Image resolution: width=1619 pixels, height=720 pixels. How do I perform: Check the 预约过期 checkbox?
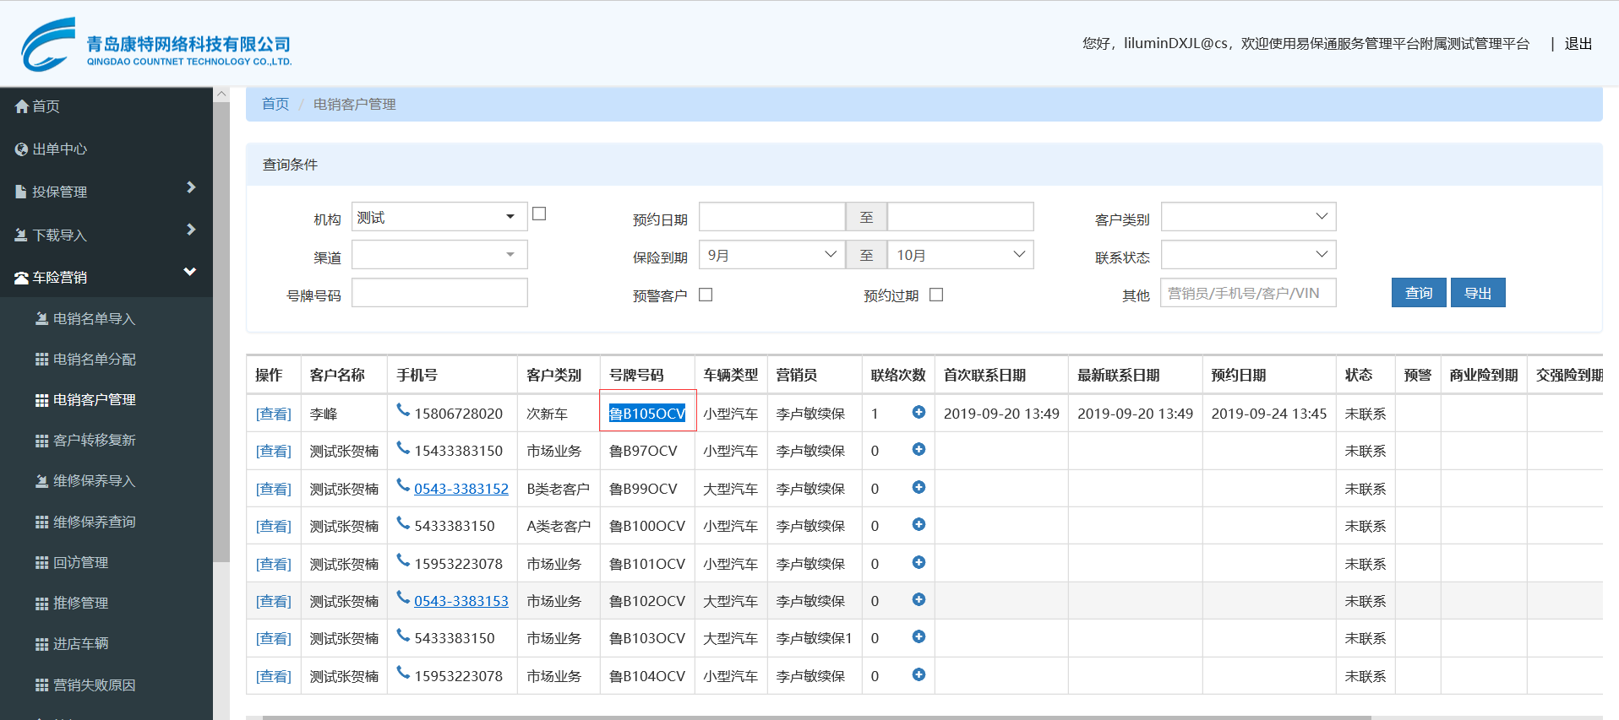click(x=936, y=295)
